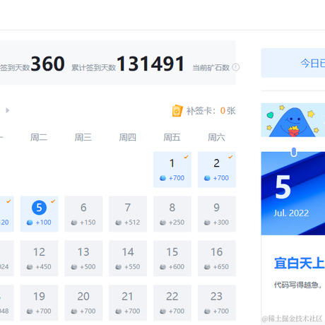
Task: Select calendar day 13 with +500
Action: (x=83, y=259)
